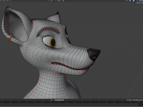Click frame 80 on the timeline ruler

point(106,102)
